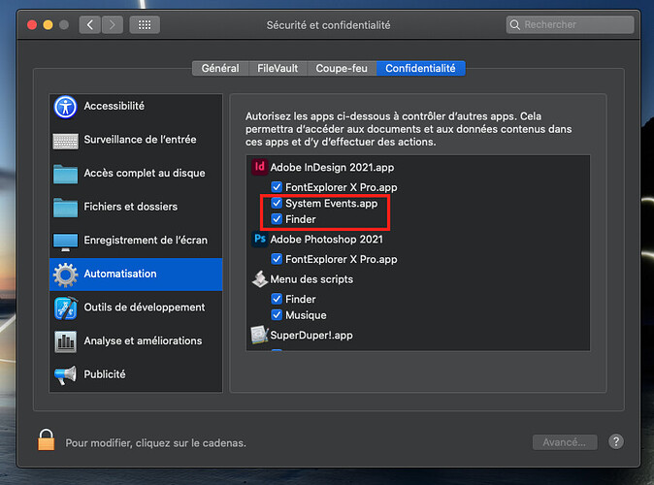
Task: Click 'Pour modifier, cliquez sur le cadenas' text
Action: pyautogui.click(x=155, y=443)
